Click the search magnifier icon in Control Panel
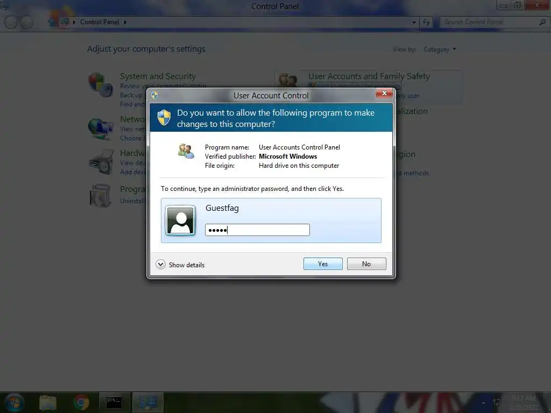 point(542,22)
